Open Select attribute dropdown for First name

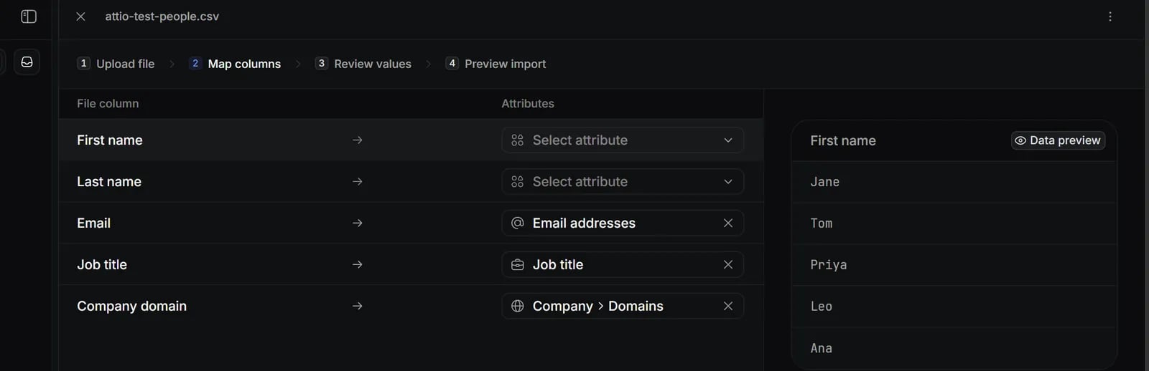coord(623,140)
